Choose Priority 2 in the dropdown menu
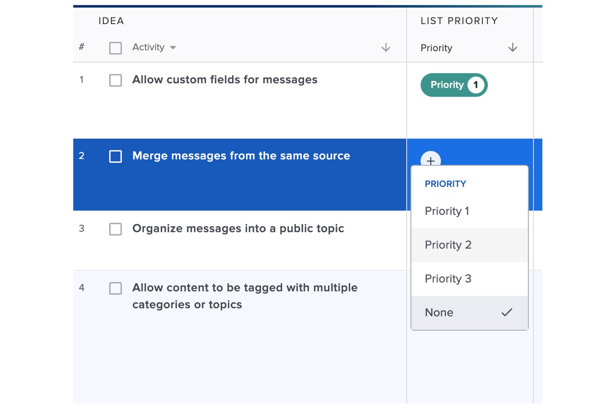The width and height of the screenshot is (616, 411). pos(469,245)
